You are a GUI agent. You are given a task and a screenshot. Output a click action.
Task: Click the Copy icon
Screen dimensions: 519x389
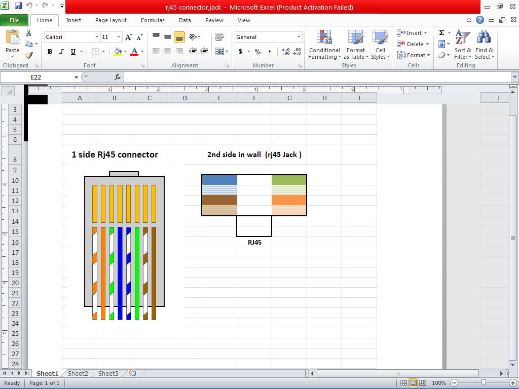point(29,44)
